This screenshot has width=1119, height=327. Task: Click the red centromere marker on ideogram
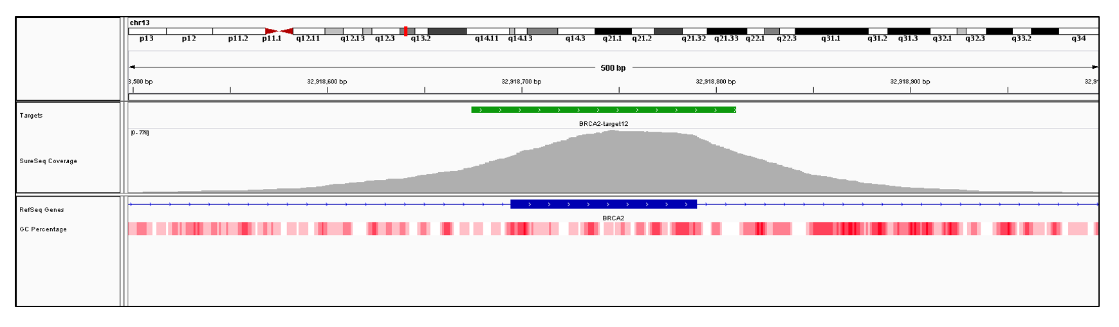point(279,31)
